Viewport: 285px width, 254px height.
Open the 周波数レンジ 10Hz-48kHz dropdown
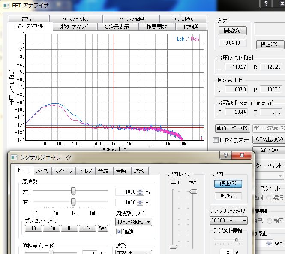tap(134, 222)
